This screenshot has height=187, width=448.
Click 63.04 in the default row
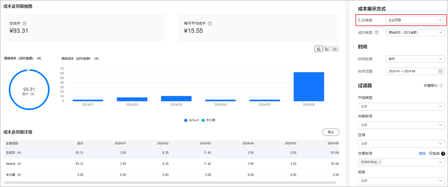[x=335, y=164]
